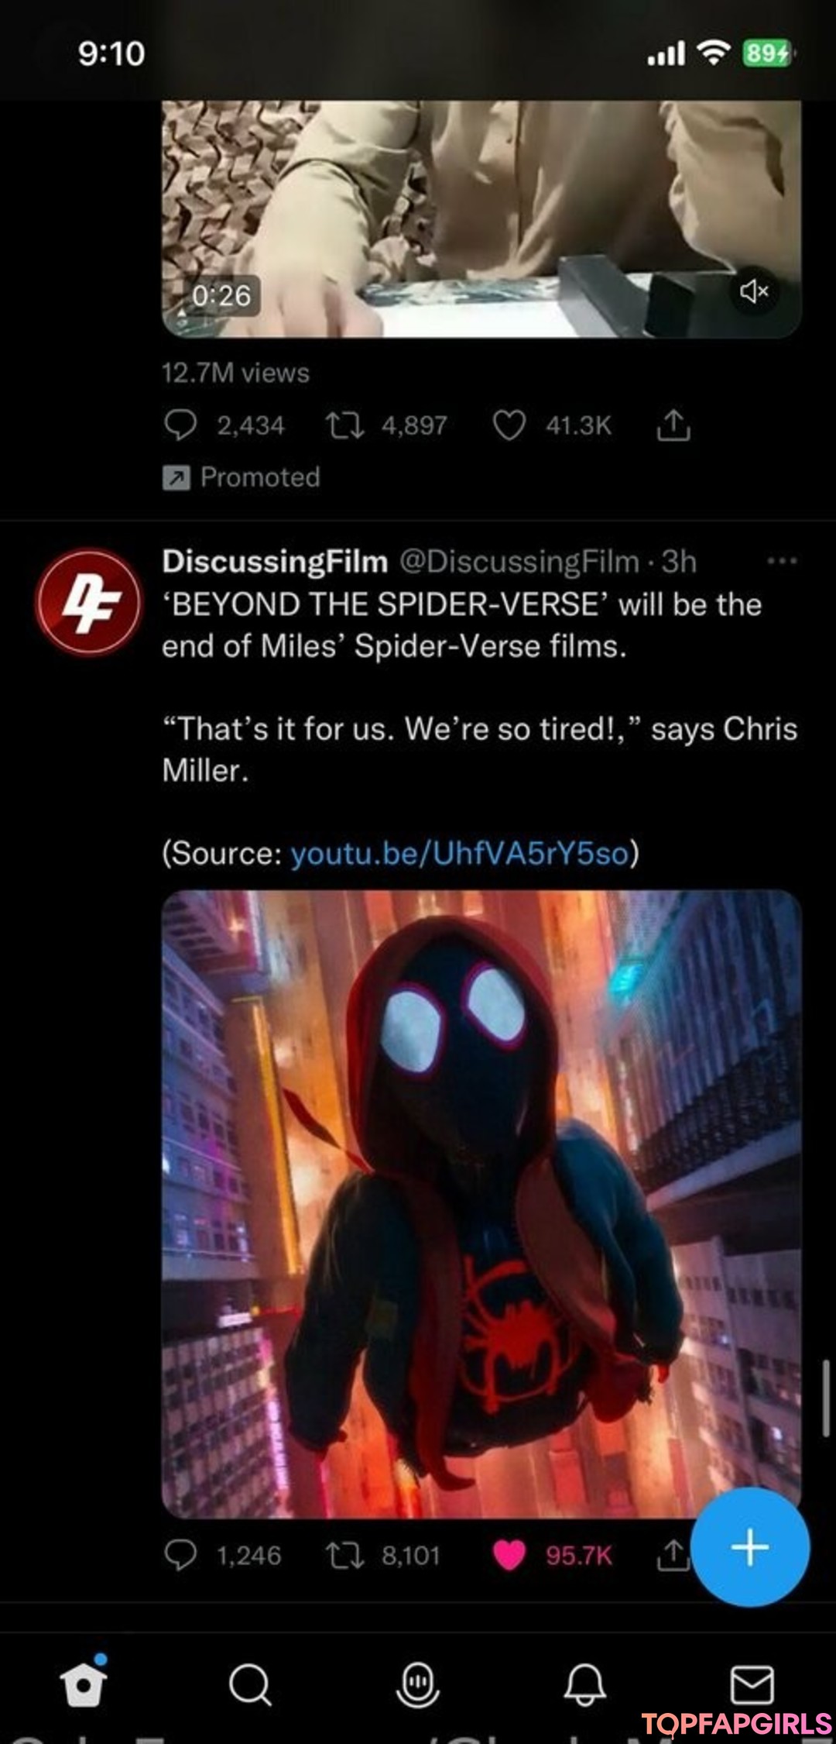Unlike the DiscussingFilm tweet
Viewport: 836px width, 1744px height.
tap(509, 1555)
